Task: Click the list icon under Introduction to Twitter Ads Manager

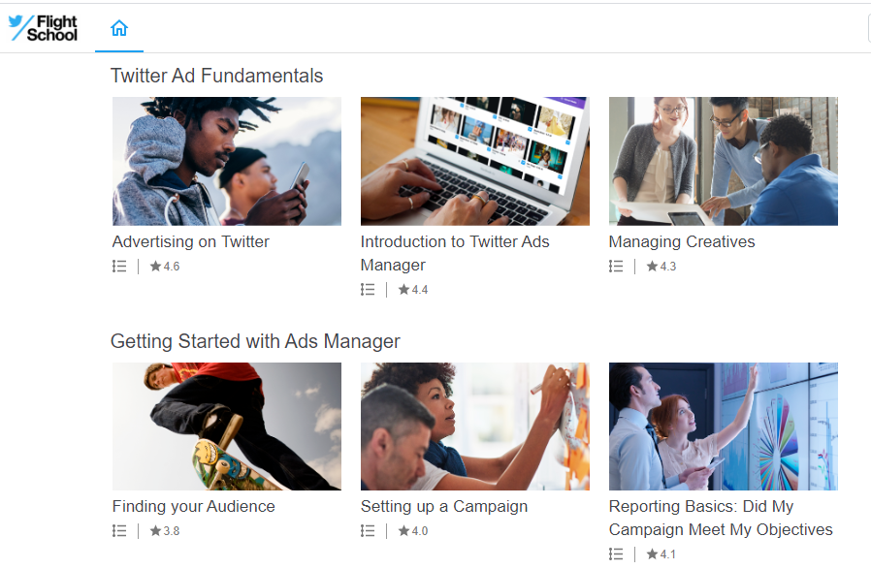Action: (368, 290)
